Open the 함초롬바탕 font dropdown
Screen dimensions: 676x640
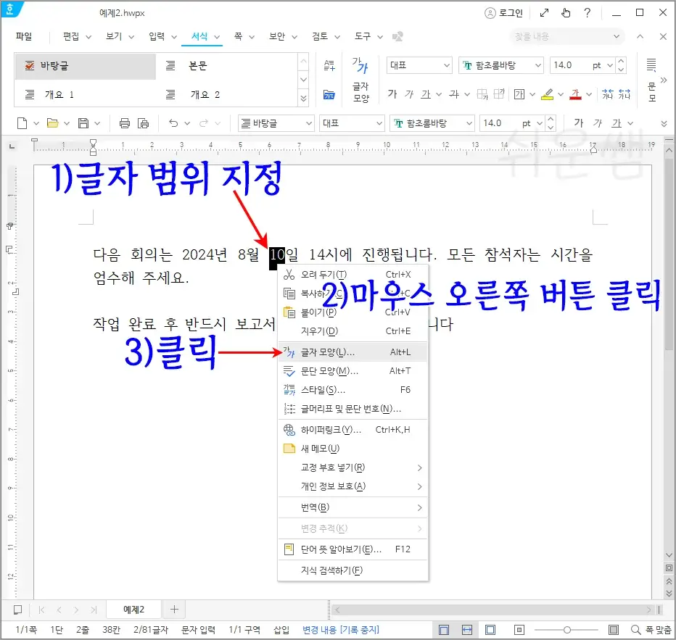coord(499,65)
